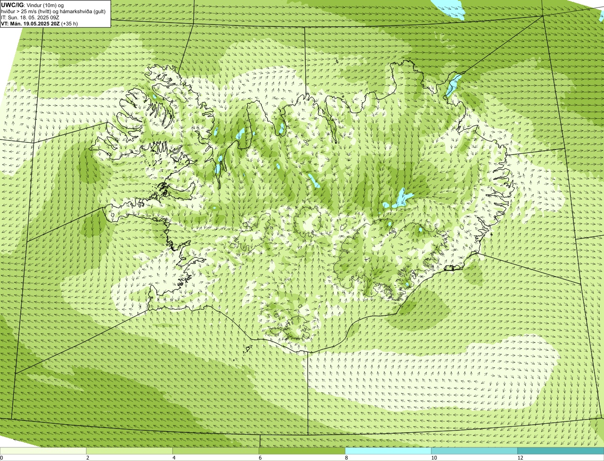Click the '0' tick label on scale
Viewport: 604px width, 461px height.
click(1, 458)
